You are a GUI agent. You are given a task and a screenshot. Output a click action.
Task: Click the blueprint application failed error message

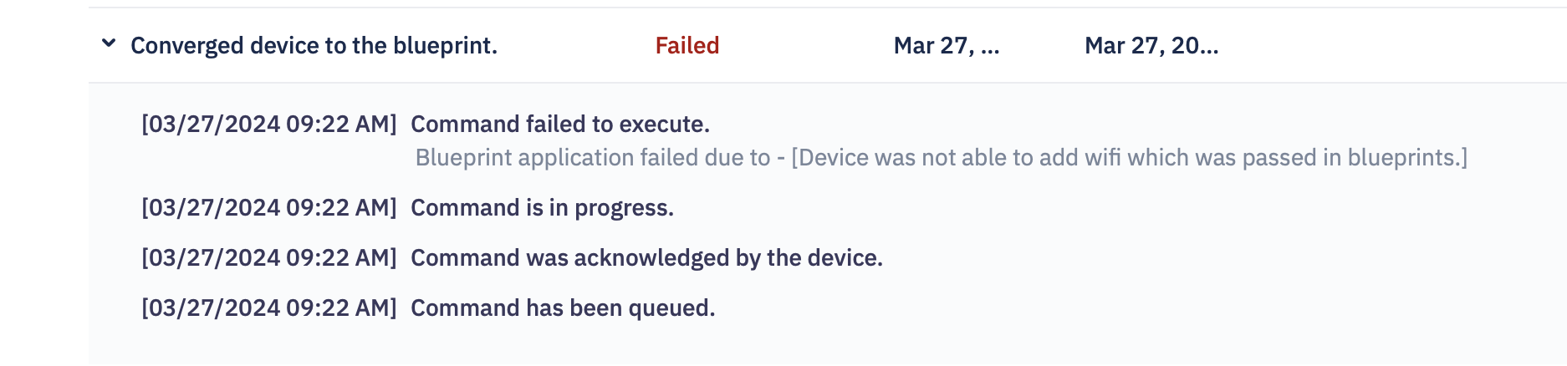coord(942,157)
